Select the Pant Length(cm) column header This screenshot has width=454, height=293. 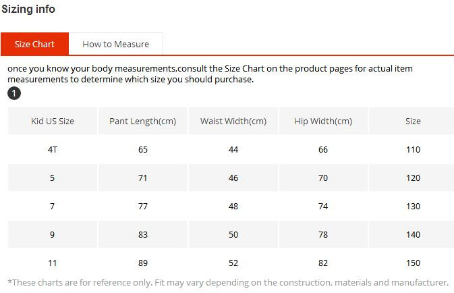pos(142,122)
